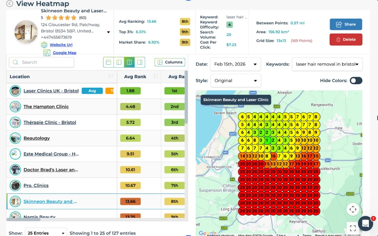Click the 1.88 average rank cell
The image size is (378, 236).
[x=130, y=91]
